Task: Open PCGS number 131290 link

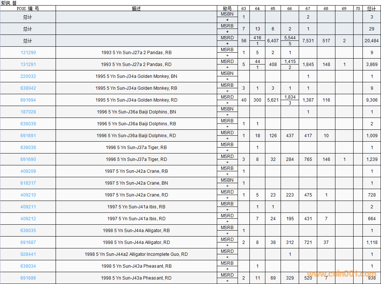Action: click(28, 53)
